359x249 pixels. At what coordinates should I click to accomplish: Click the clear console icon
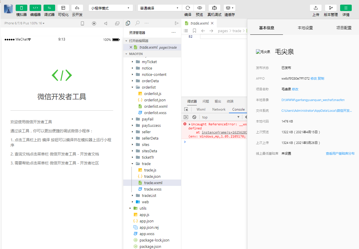pos(194,117)
